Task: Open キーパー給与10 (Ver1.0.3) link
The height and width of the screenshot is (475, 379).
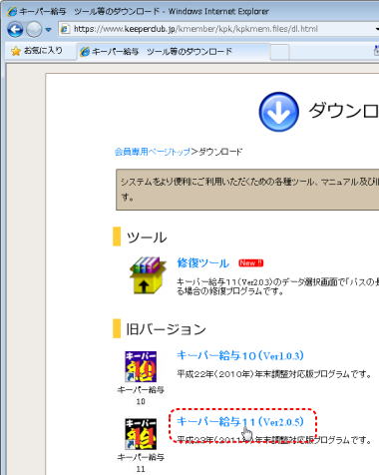Action: point(240,355)
